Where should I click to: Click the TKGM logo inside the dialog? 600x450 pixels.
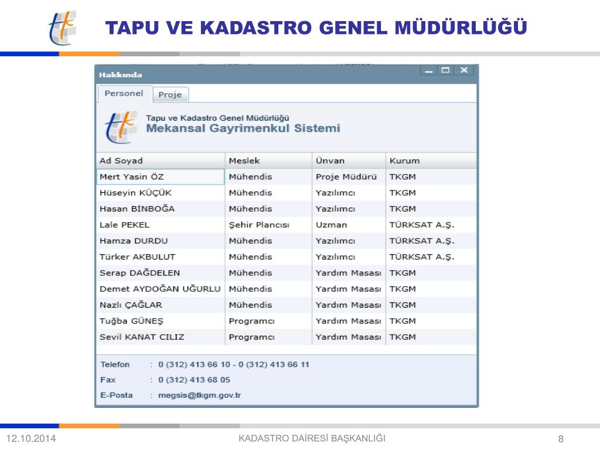tap(121, 127)
